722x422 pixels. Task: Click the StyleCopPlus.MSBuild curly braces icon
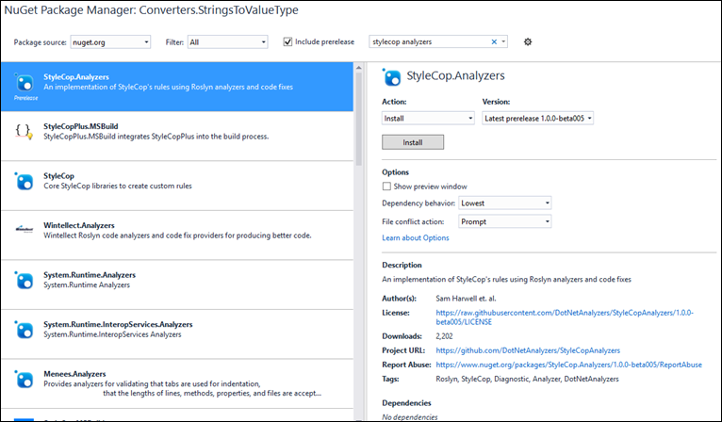(25, 131)
